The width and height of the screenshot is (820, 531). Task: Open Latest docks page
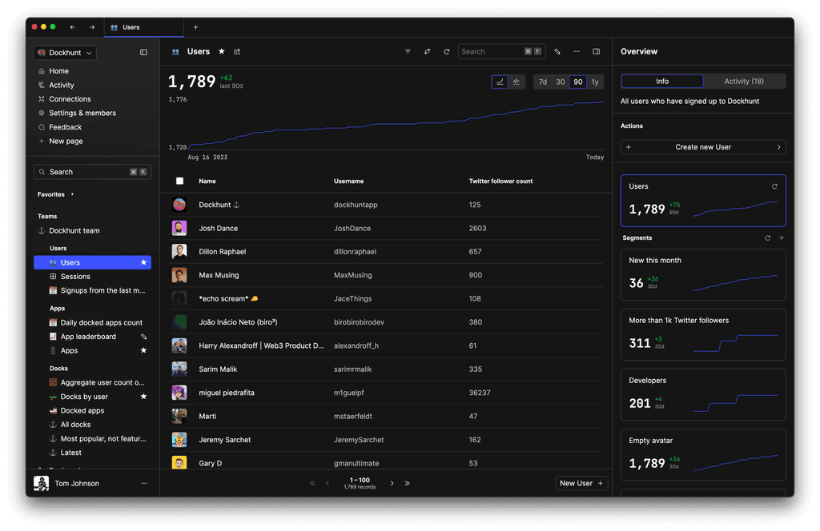pos(70,453)
